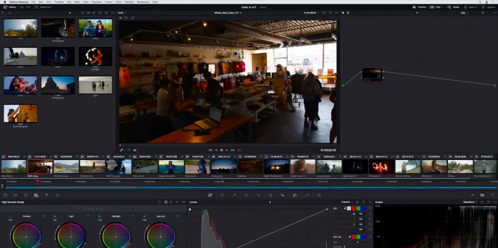Image resolution: width=498 pixels, height=248 pixels.
Task: Click the Play forward button
Action: point(227,150)
